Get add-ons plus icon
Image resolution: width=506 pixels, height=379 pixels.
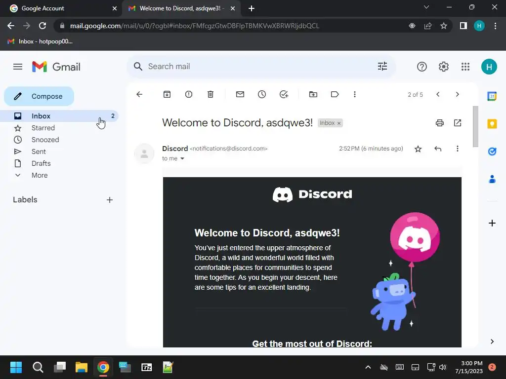pyautogui.click(x=492, y=223)
